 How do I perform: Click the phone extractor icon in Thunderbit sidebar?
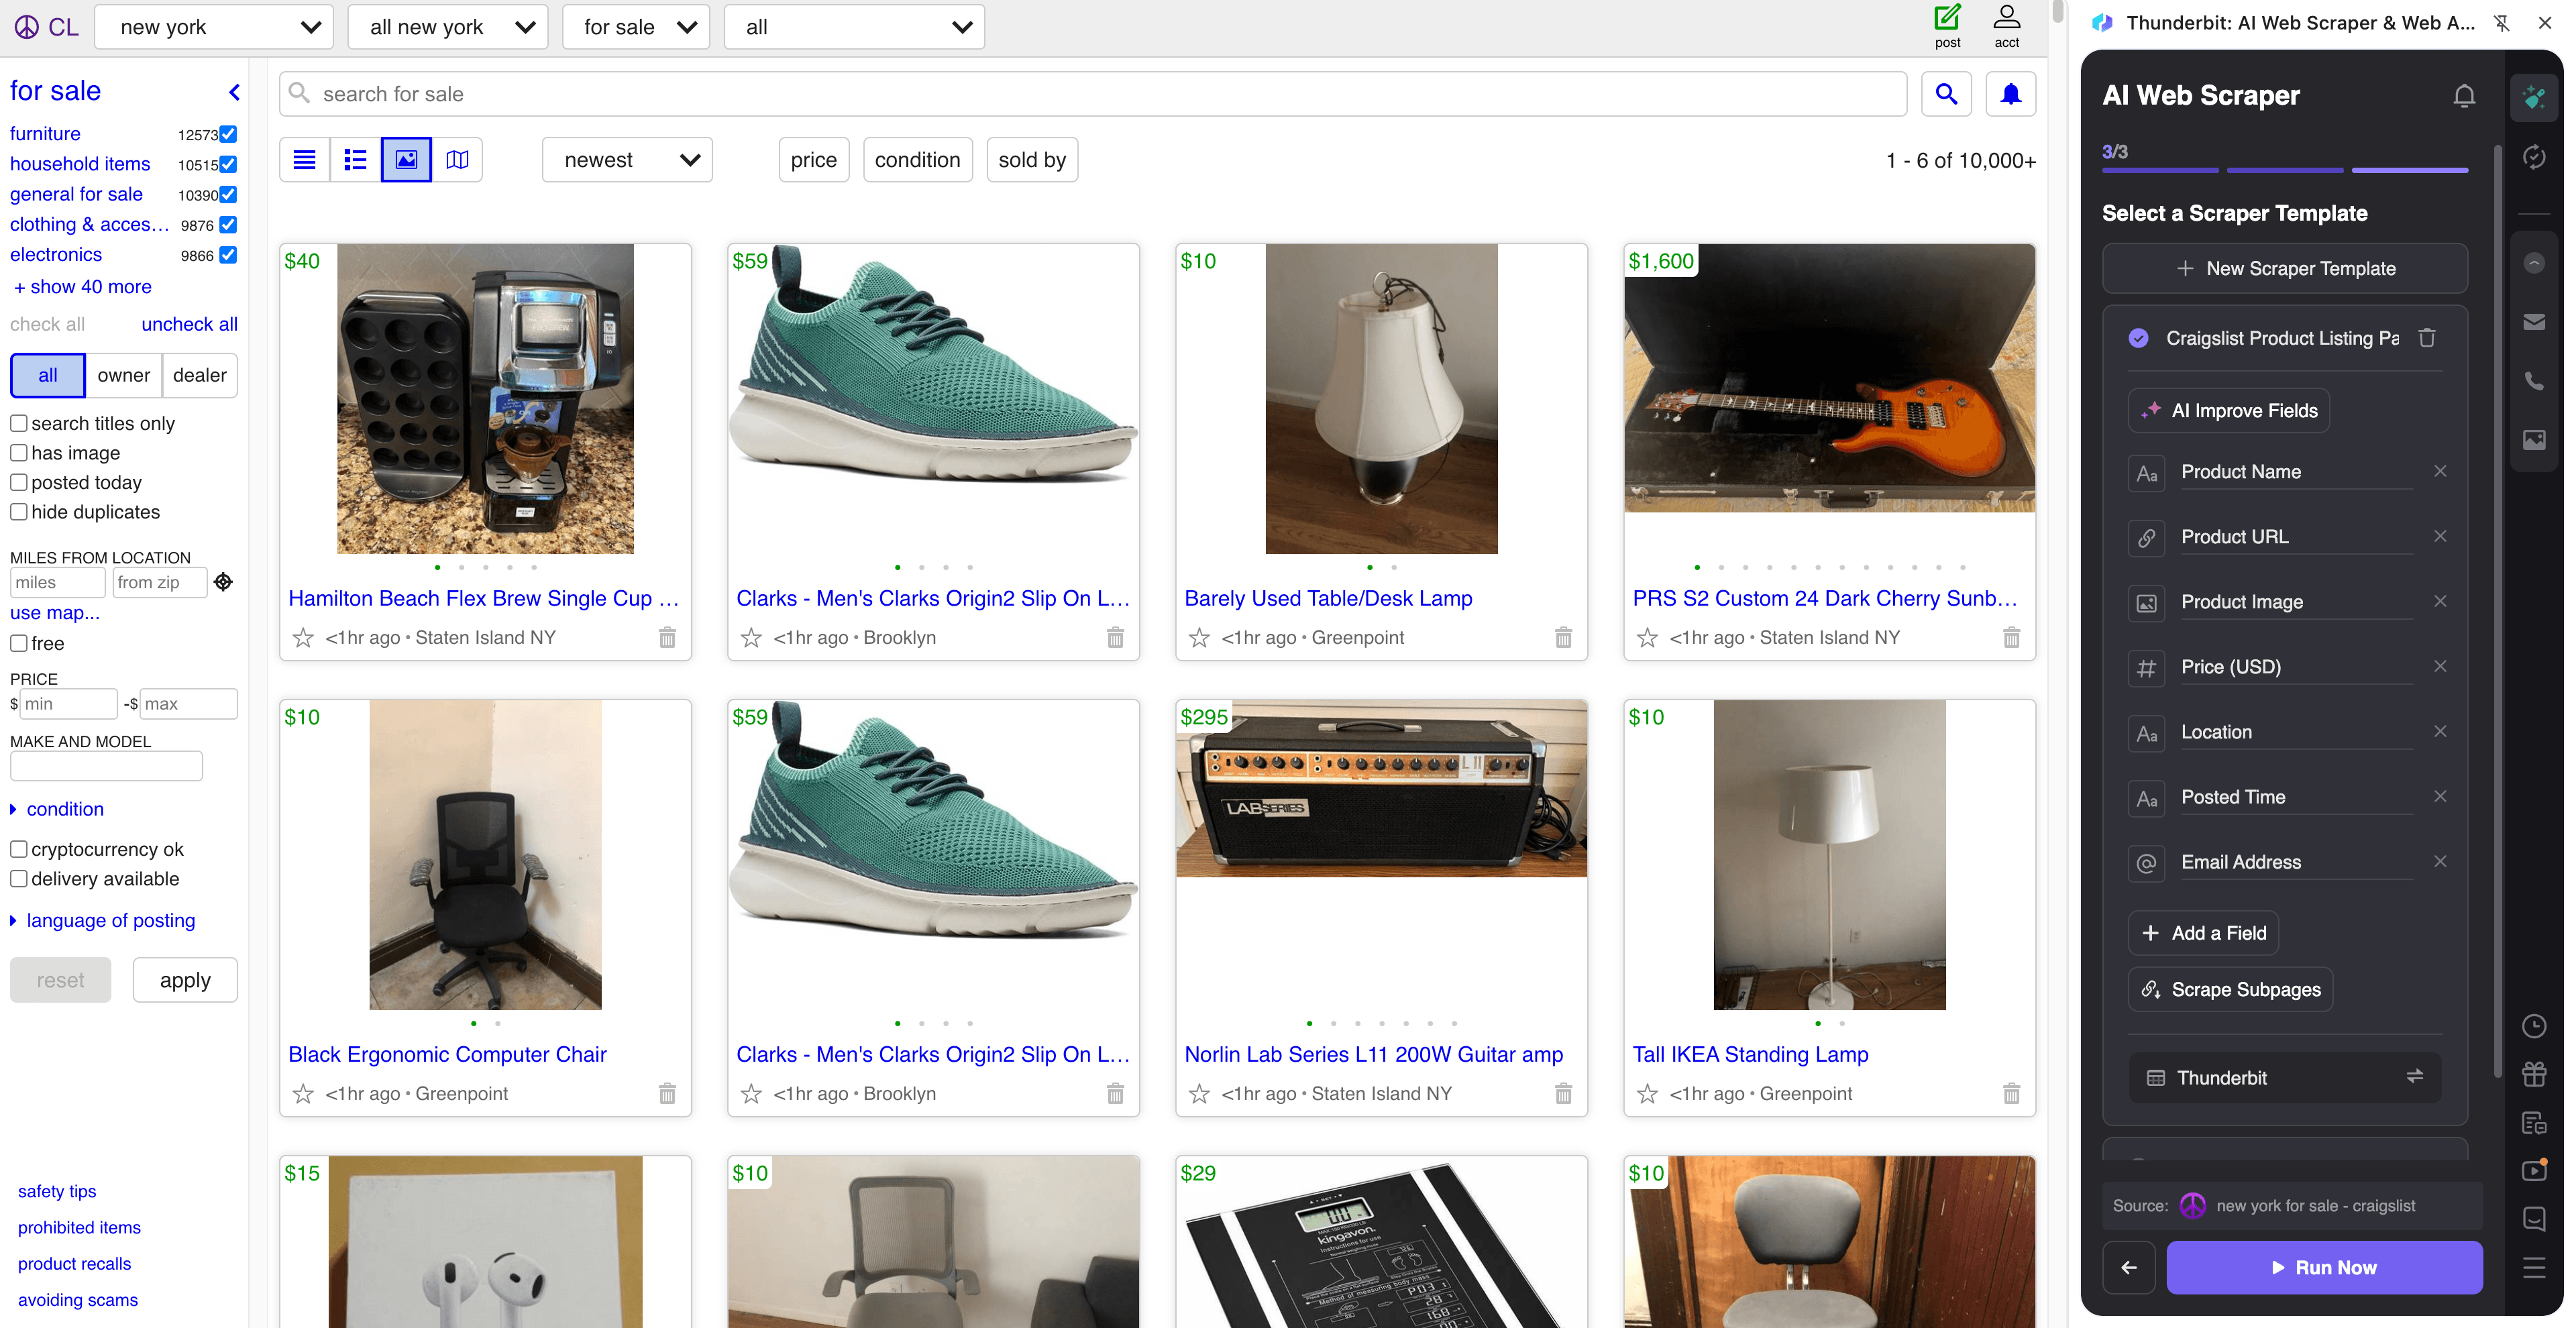pyautogui.click(x=2534, y=380)
